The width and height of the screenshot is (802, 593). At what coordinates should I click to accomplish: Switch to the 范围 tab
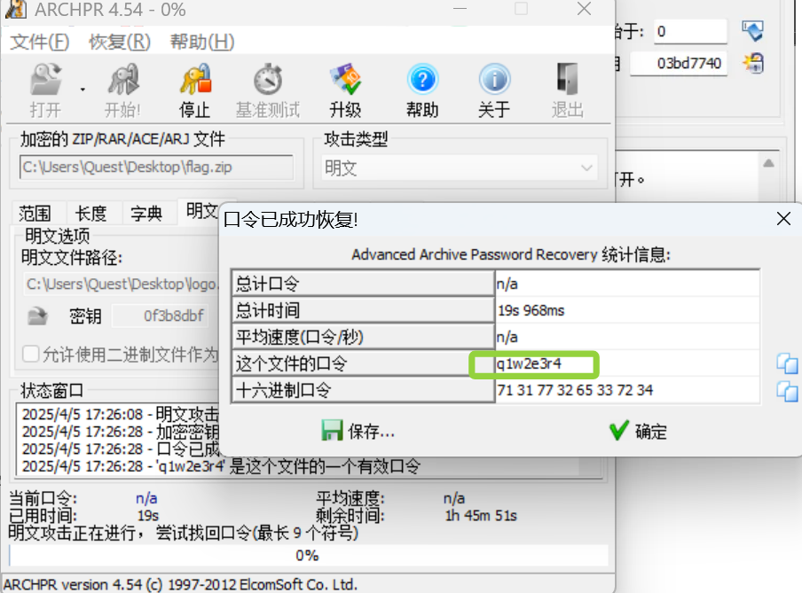(x=35, y=213)
